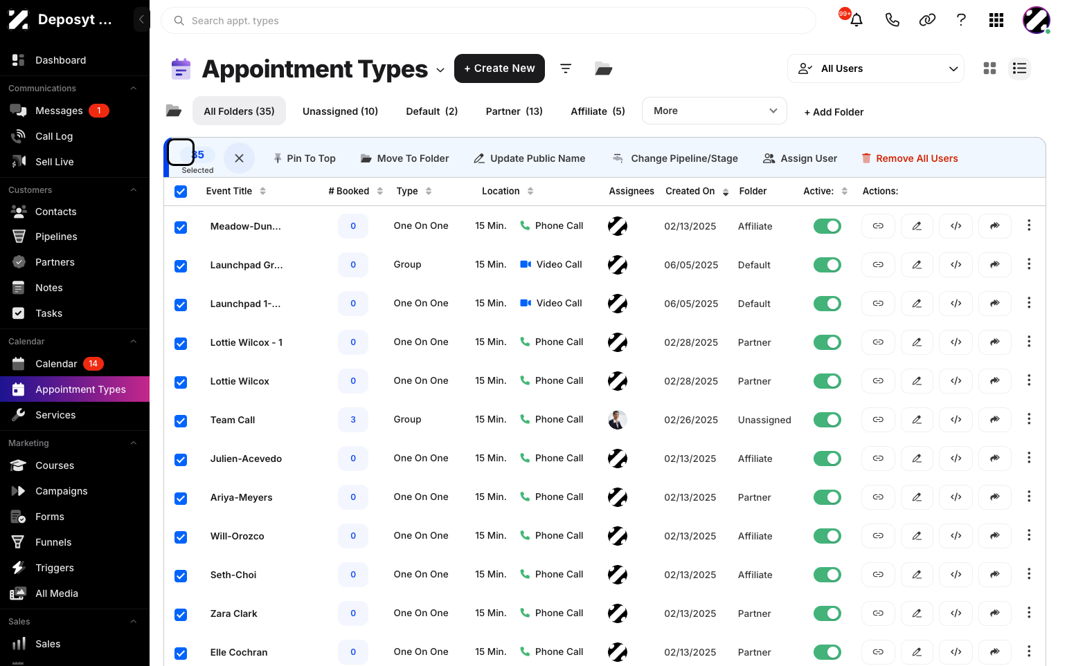
Task: Select the Affiliate (5) folder tab
Action: [x=598, y=111]
